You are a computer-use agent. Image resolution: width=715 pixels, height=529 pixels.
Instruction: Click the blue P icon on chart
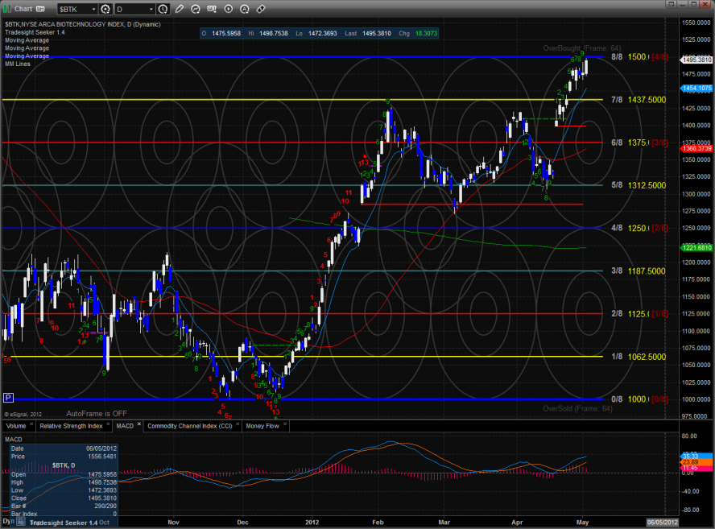(x=8, y=397)
